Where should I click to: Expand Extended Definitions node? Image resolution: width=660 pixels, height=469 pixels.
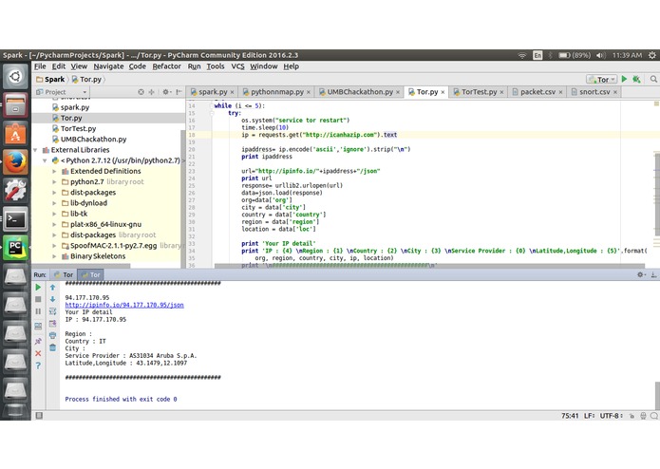[54, 171]
